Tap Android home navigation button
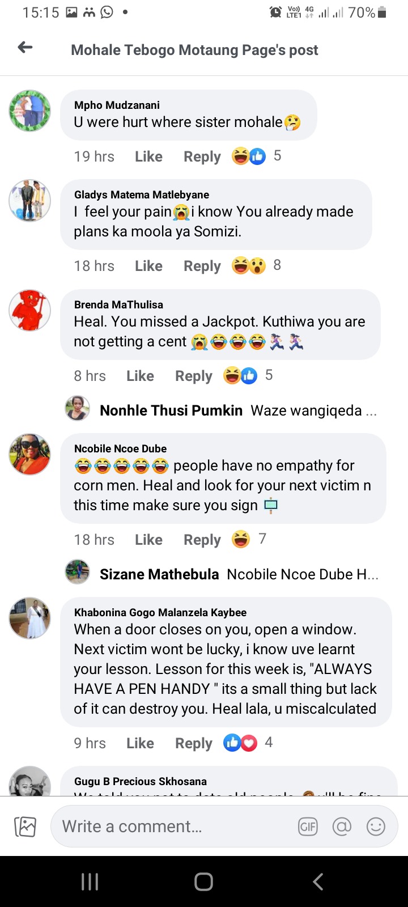 point(203,881)
